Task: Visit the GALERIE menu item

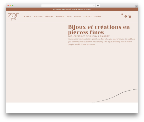Action: coord(77,16)
